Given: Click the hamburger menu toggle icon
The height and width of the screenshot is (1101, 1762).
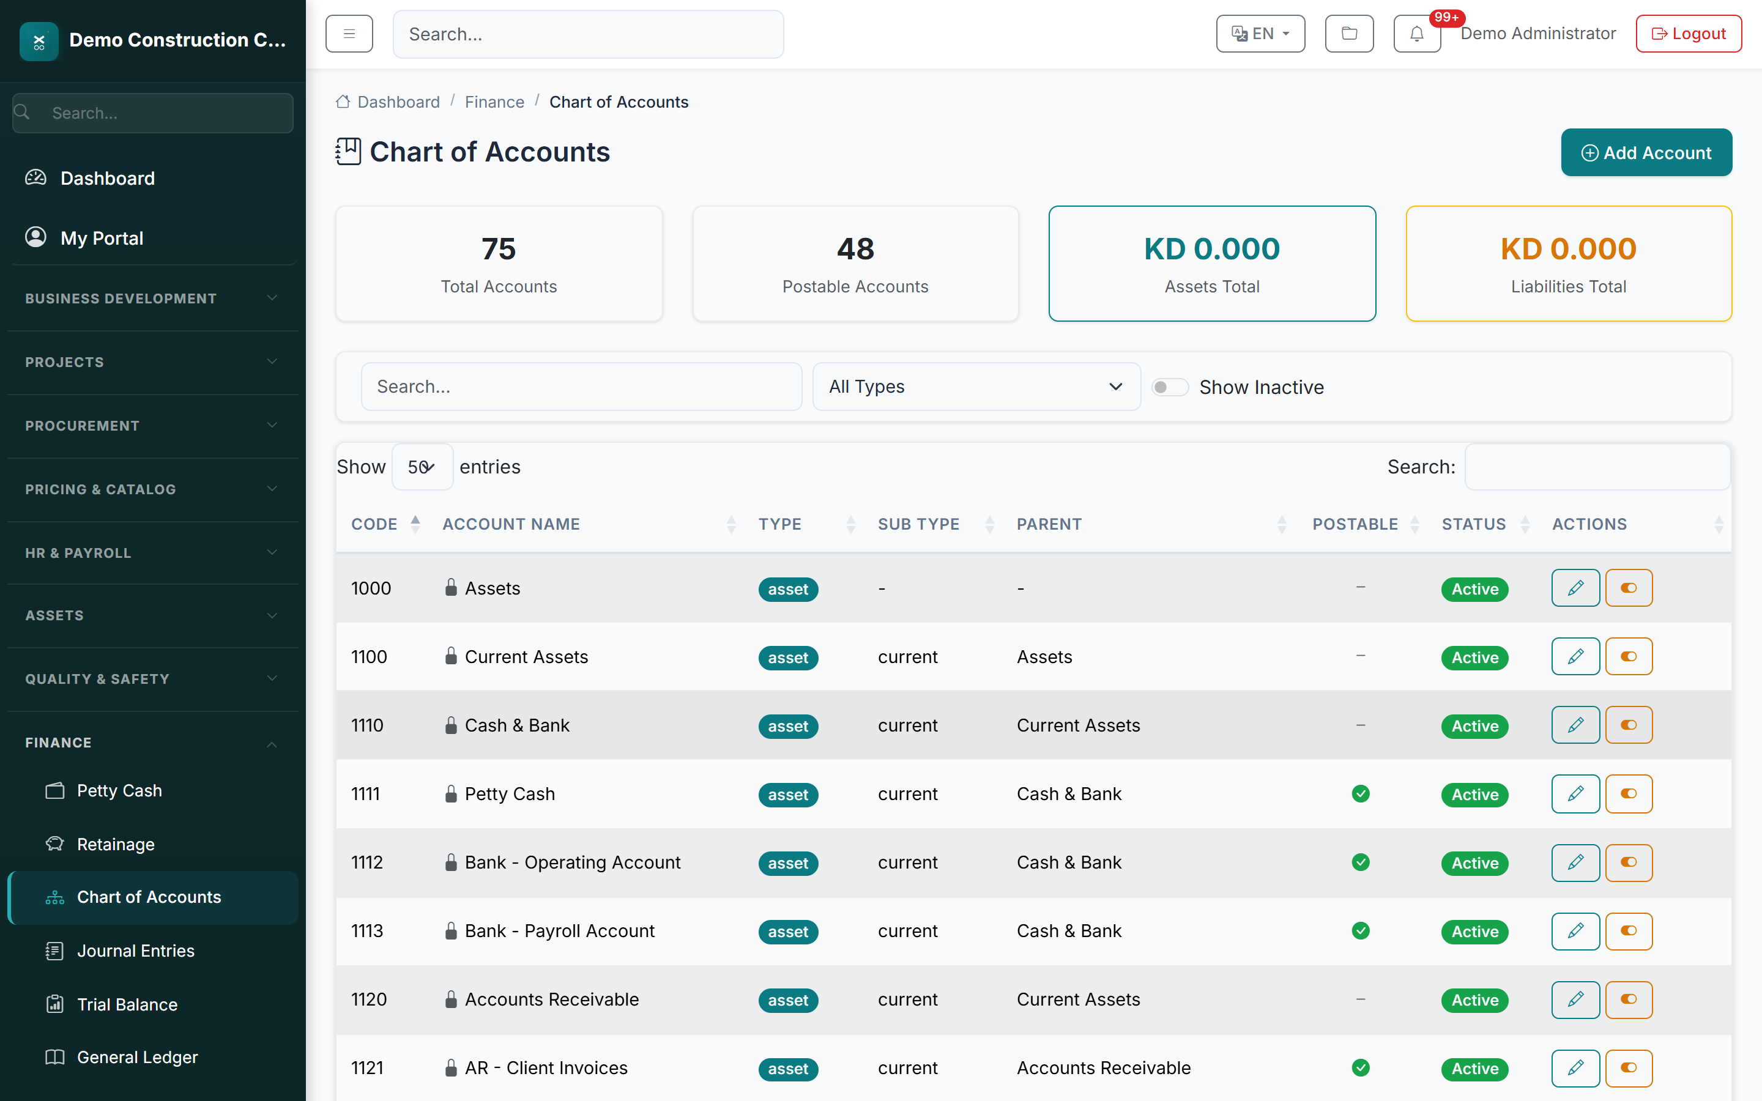Looking at the screenshot, I should [349, 34].
